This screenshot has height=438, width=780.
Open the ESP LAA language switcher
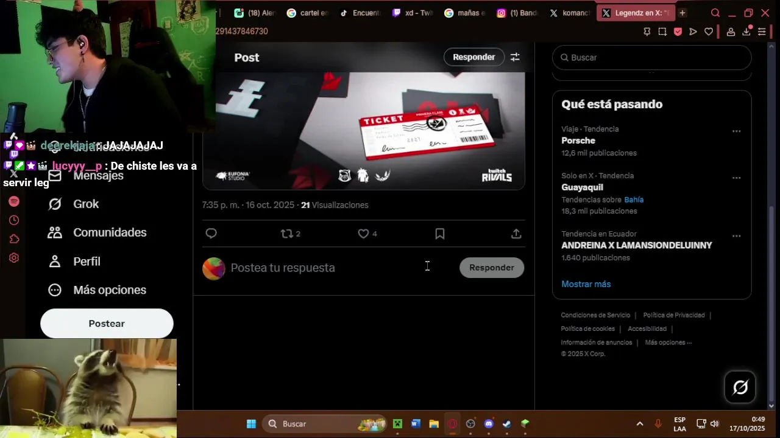click(x=679, y=424)
